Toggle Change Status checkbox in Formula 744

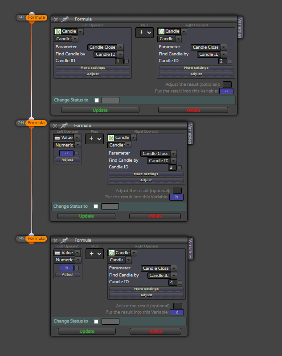[96, 206]
